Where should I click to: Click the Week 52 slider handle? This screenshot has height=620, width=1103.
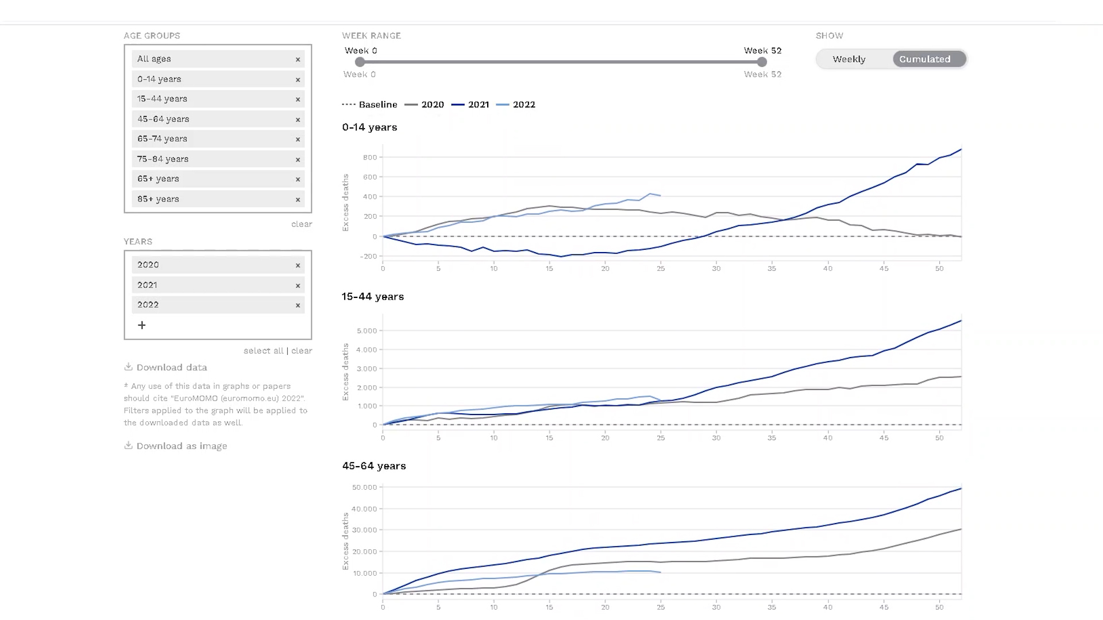click(x=762, y=62)
